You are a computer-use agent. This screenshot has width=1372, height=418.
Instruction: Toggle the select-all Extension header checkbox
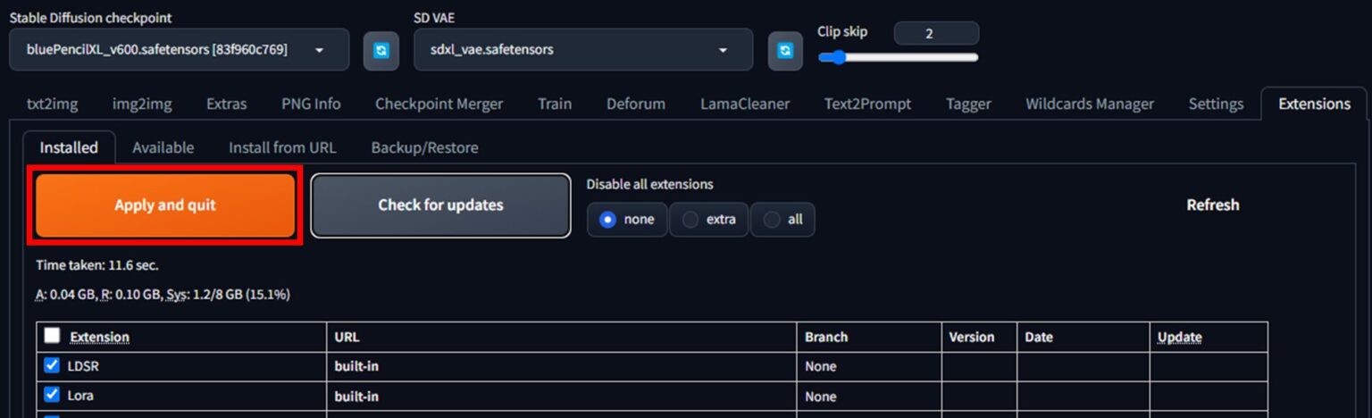52,335
